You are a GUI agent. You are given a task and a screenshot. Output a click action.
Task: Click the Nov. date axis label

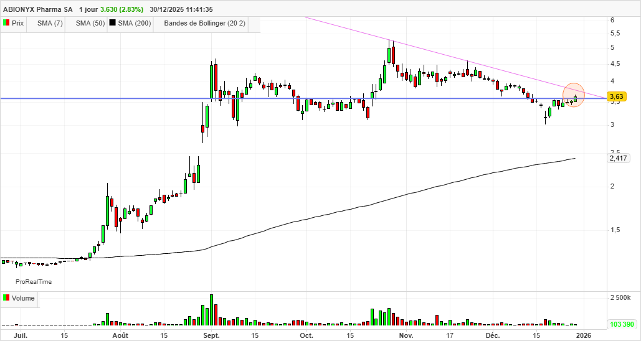point(406,335)
